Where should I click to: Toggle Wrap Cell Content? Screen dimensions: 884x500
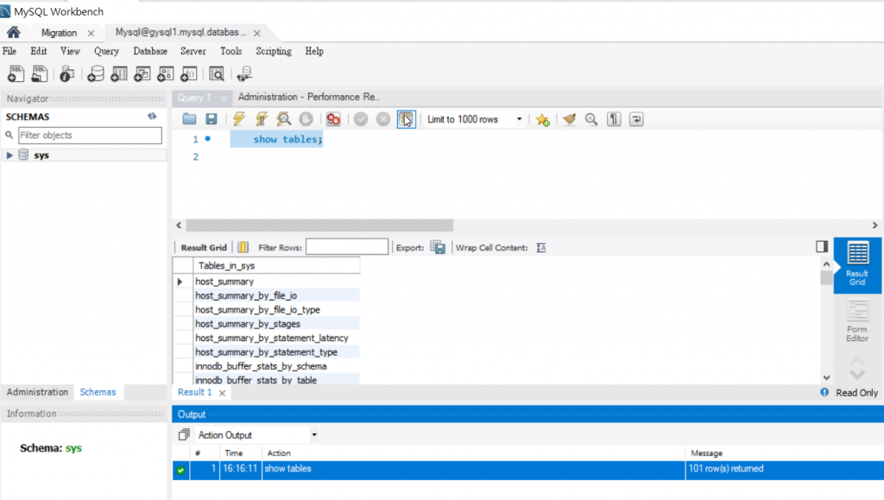540,248
